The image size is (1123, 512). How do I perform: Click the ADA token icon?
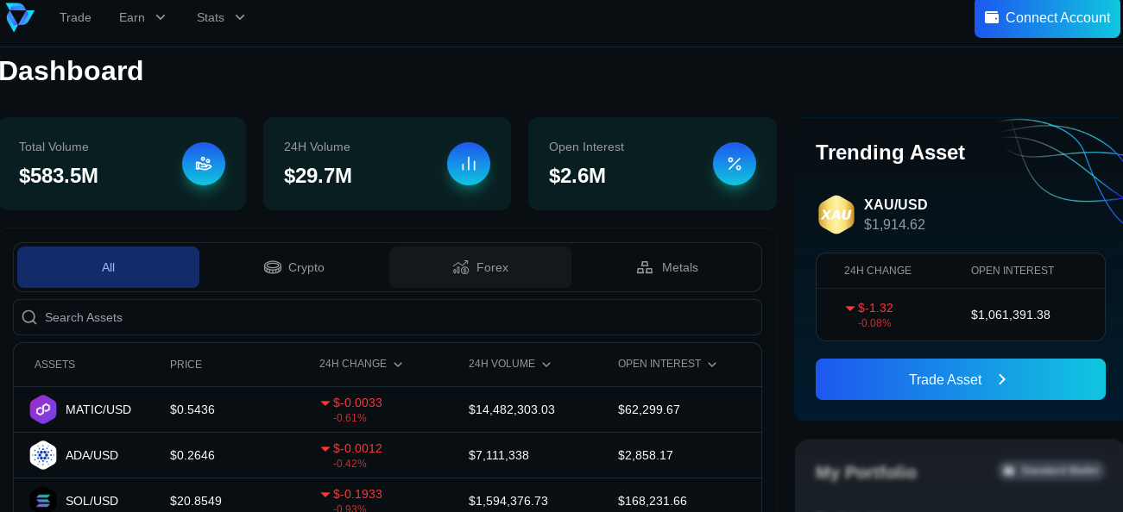(x=43, y=455)
